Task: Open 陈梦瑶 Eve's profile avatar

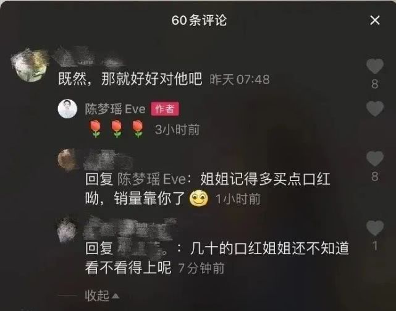Action: tap(67, 109)
